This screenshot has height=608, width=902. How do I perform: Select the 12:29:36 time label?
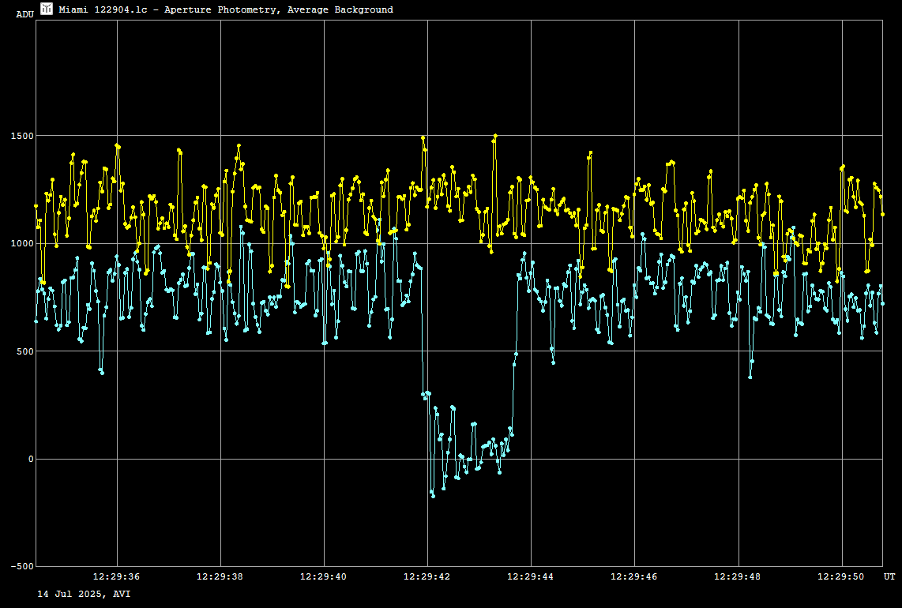[x=117, y=577]
